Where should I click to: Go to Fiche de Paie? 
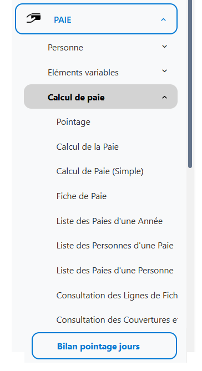[82, 196]
